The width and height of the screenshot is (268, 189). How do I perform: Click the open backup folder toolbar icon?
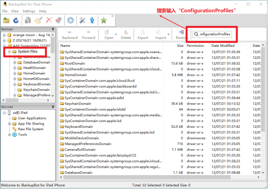pos(6,20)
